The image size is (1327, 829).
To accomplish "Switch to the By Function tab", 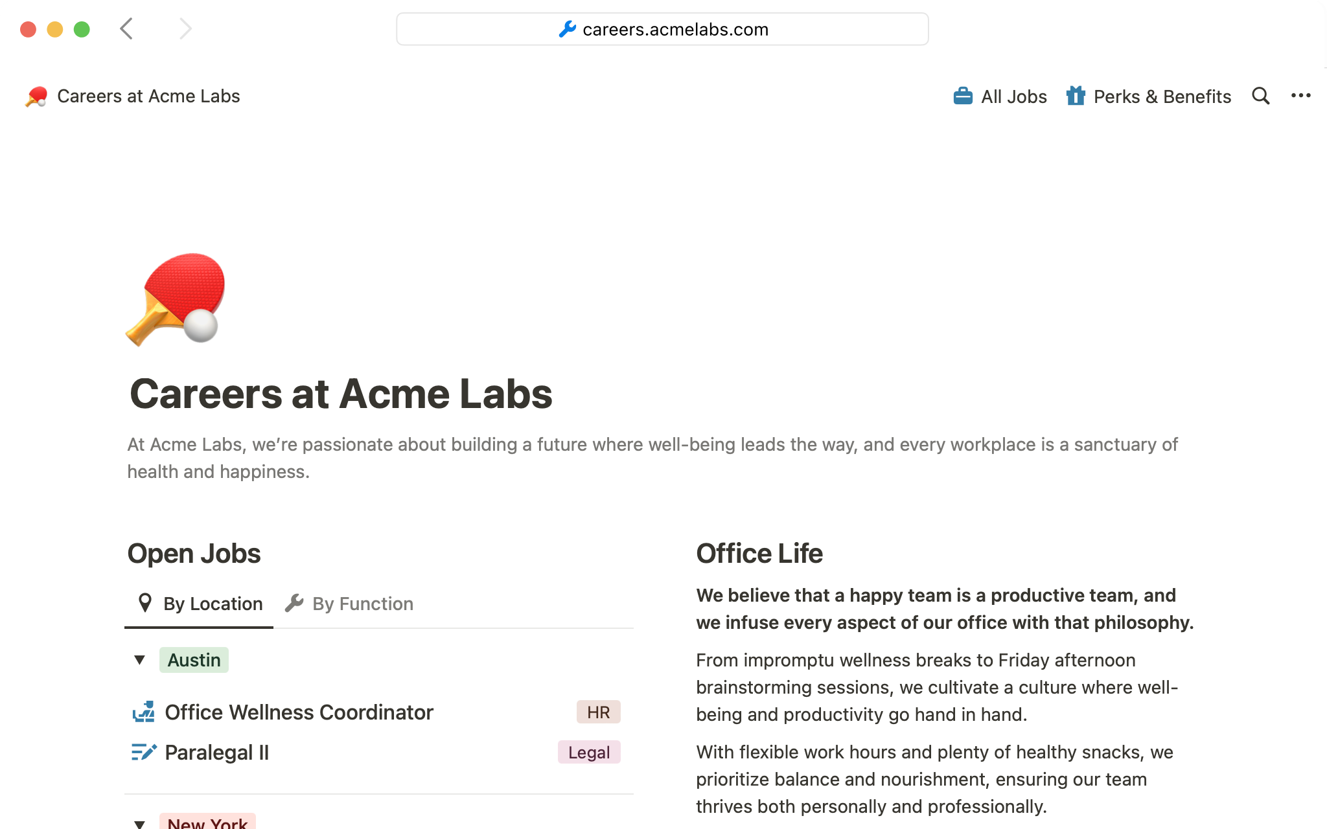I will [350, 604].
